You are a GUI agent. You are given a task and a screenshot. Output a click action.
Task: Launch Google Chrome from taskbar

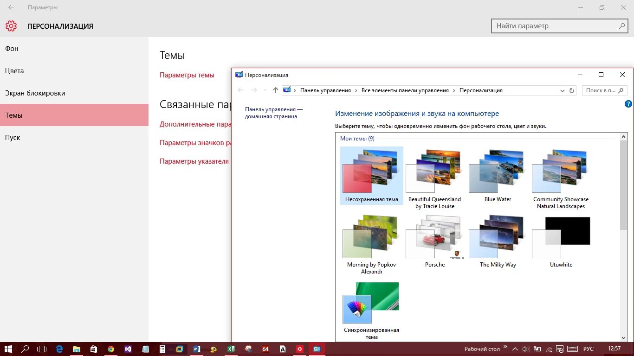pyautogui.click(x=111, y=349)
